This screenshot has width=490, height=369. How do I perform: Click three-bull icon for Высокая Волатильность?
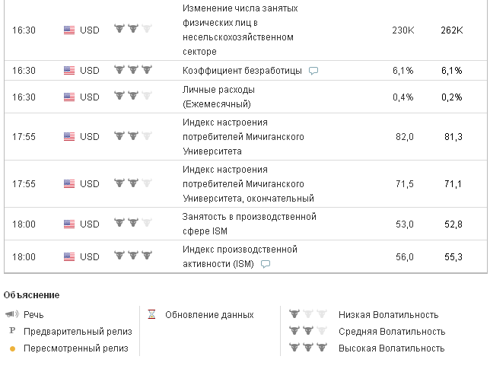(x=307, y=348)
